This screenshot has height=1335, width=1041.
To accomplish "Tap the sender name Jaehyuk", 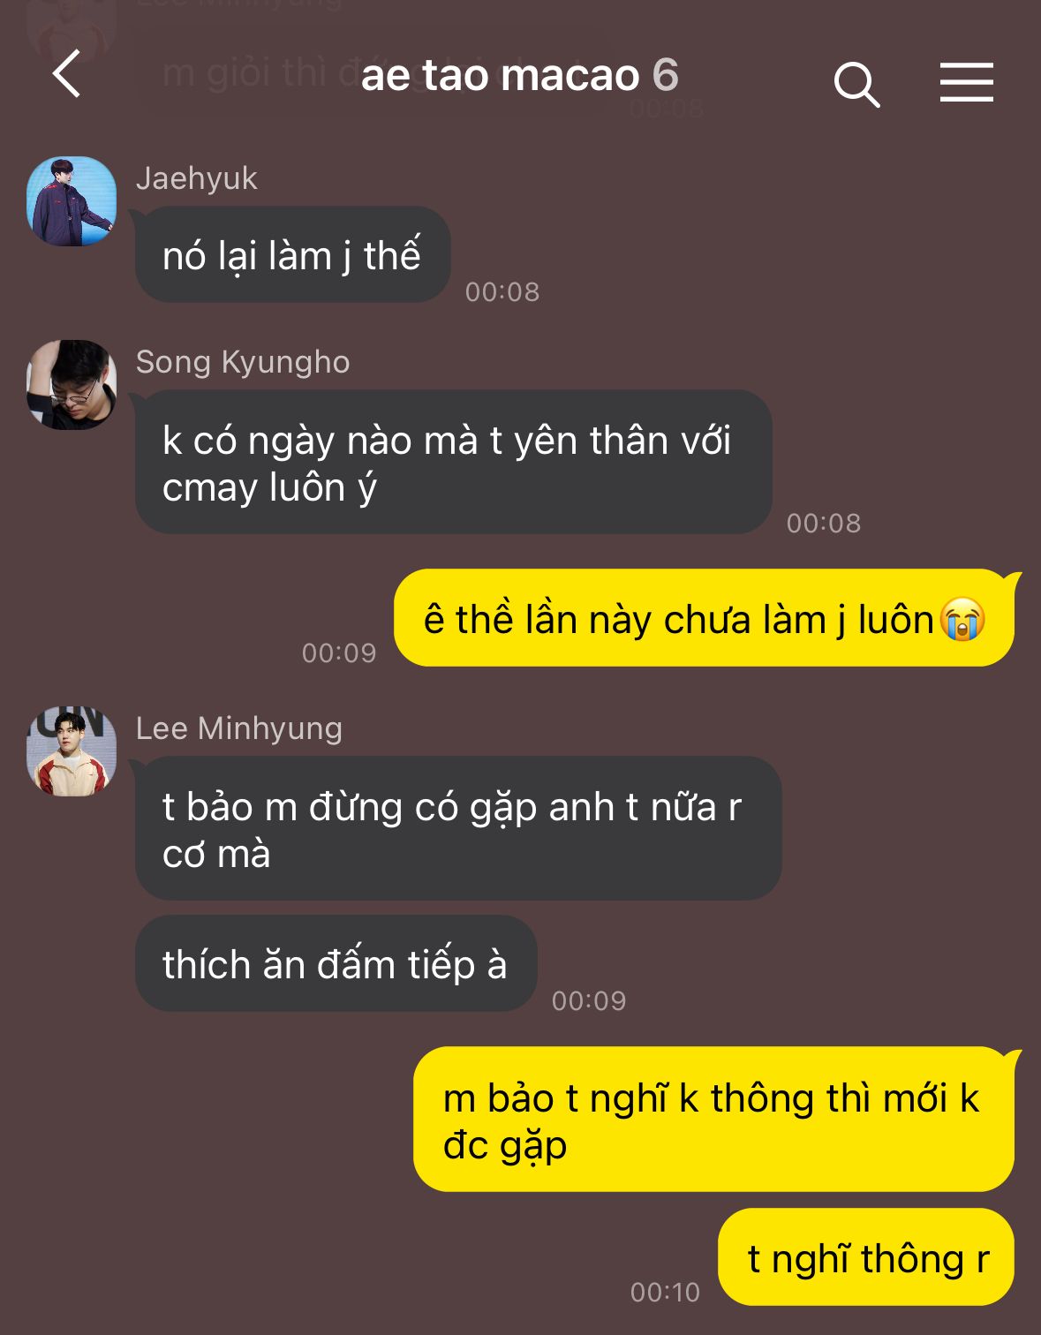I will (197, 178).
